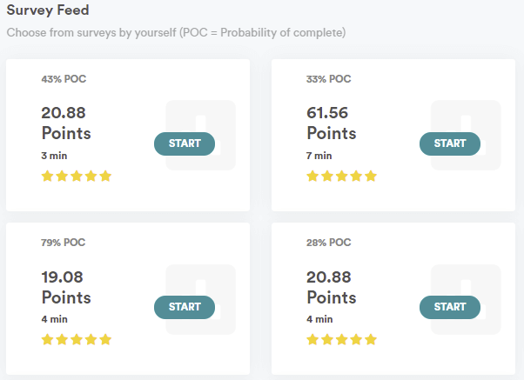Click star rating on 28% POC card
This screenshot has height=380, width=524.
pos(341,340)
